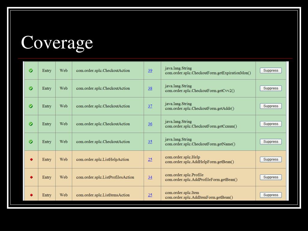
Task: Click Entry cell in getCvv2 row
Action: 47,88
